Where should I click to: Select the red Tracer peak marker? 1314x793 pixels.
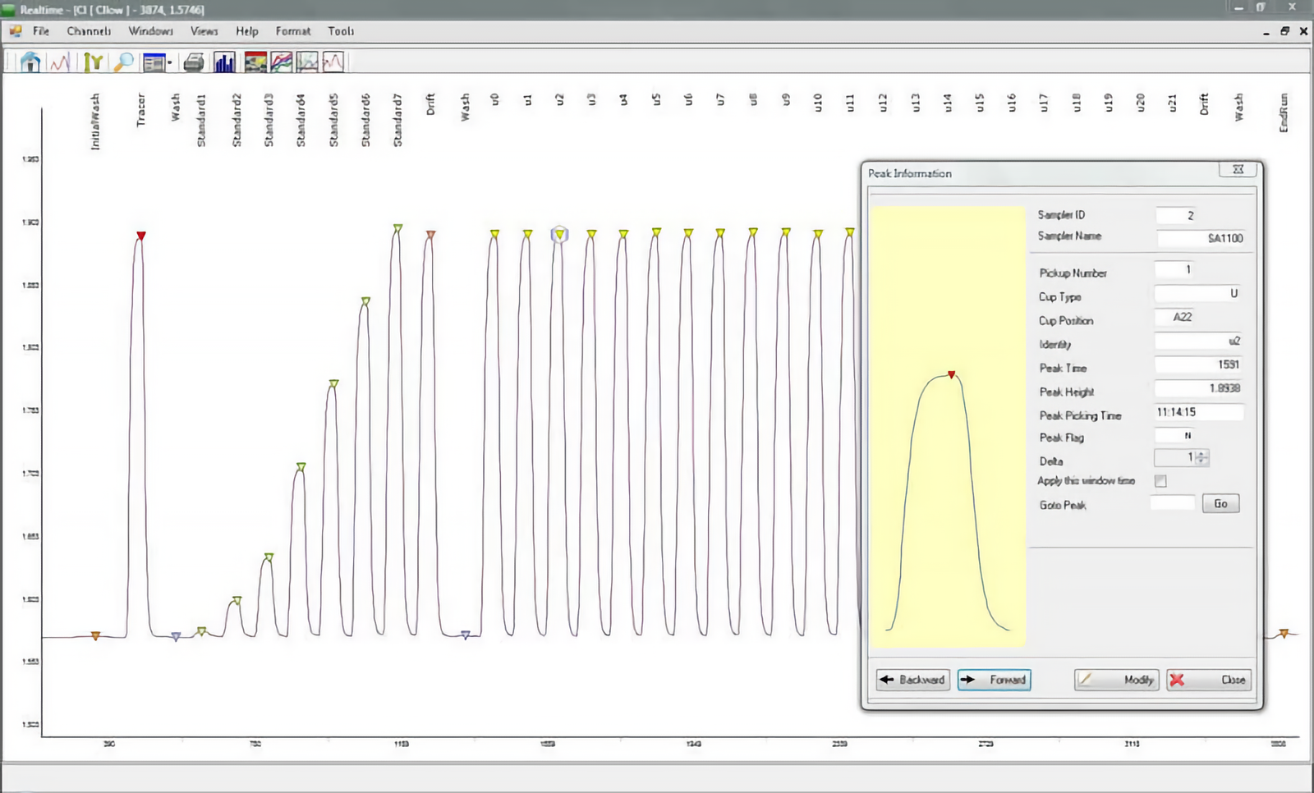(141, 236)
